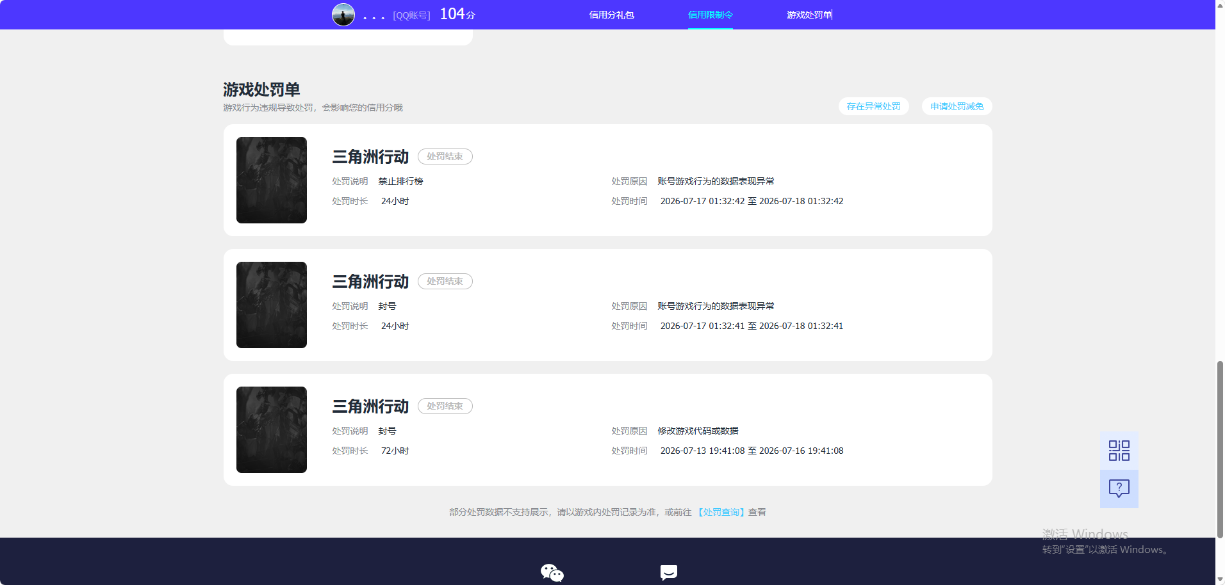This screenshot has height=585, width=1225.
Task: Click 三角洲行动 title of 72小时 record
Action: [370, 406]
